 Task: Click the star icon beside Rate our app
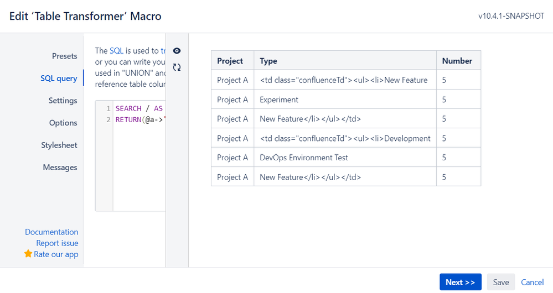pyautogui.click(x=28, y=254)
